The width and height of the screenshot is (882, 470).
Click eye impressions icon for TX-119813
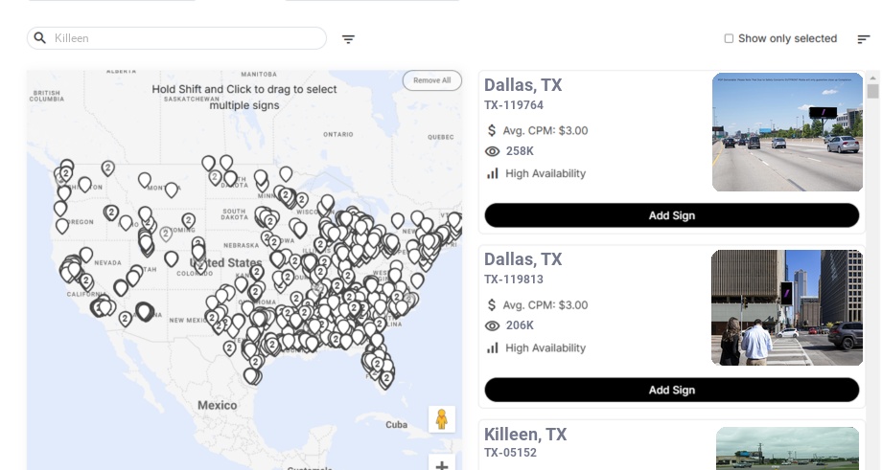coord(493,325)
